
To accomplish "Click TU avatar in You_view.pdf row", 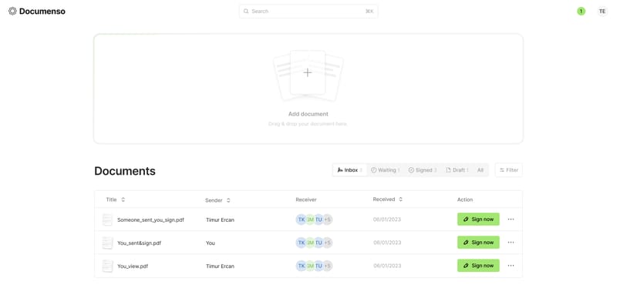I will [x=319, y=266].
